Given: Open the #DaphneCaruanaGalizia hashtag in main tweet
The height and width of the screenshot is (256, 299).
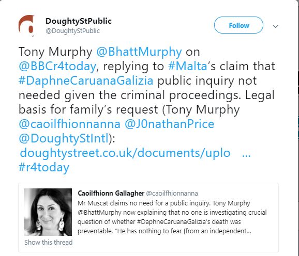Looking at the screenshot, I should click(86, 81).
